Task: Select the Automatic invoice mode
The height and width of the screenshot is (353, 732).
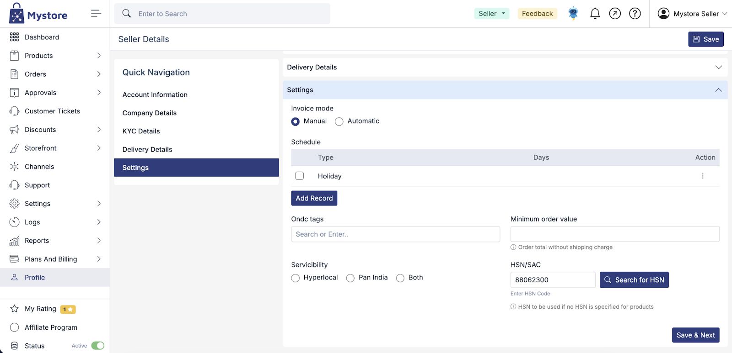Action: 339,121
